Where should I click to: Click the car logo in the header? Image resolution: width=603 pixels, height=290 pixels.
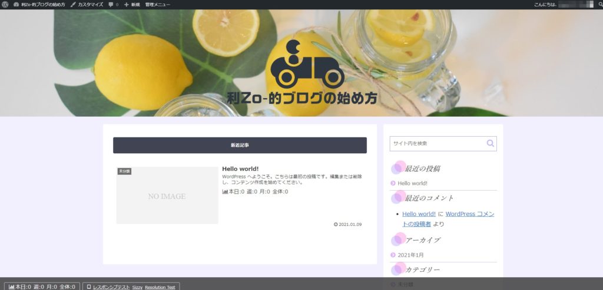(306, 65)
